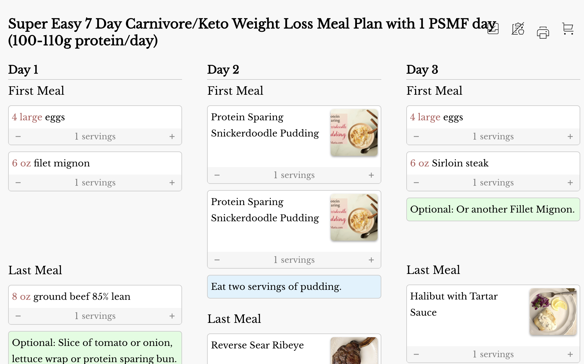The height and width of the screenshot is (364, 584).
Task: Click the Reverse Sear Ribeye image
Action: coord(354,351)
